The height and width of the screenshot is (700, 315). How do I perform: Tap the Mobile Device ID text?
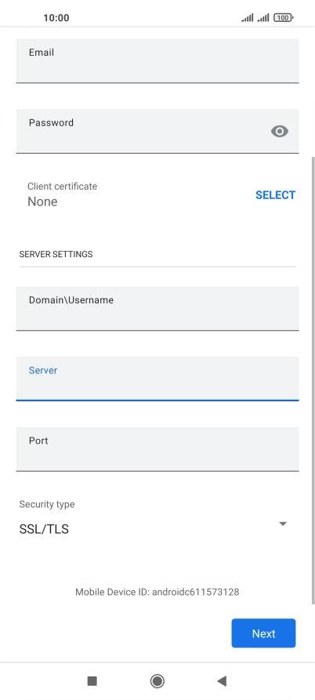tap(157, 592)
